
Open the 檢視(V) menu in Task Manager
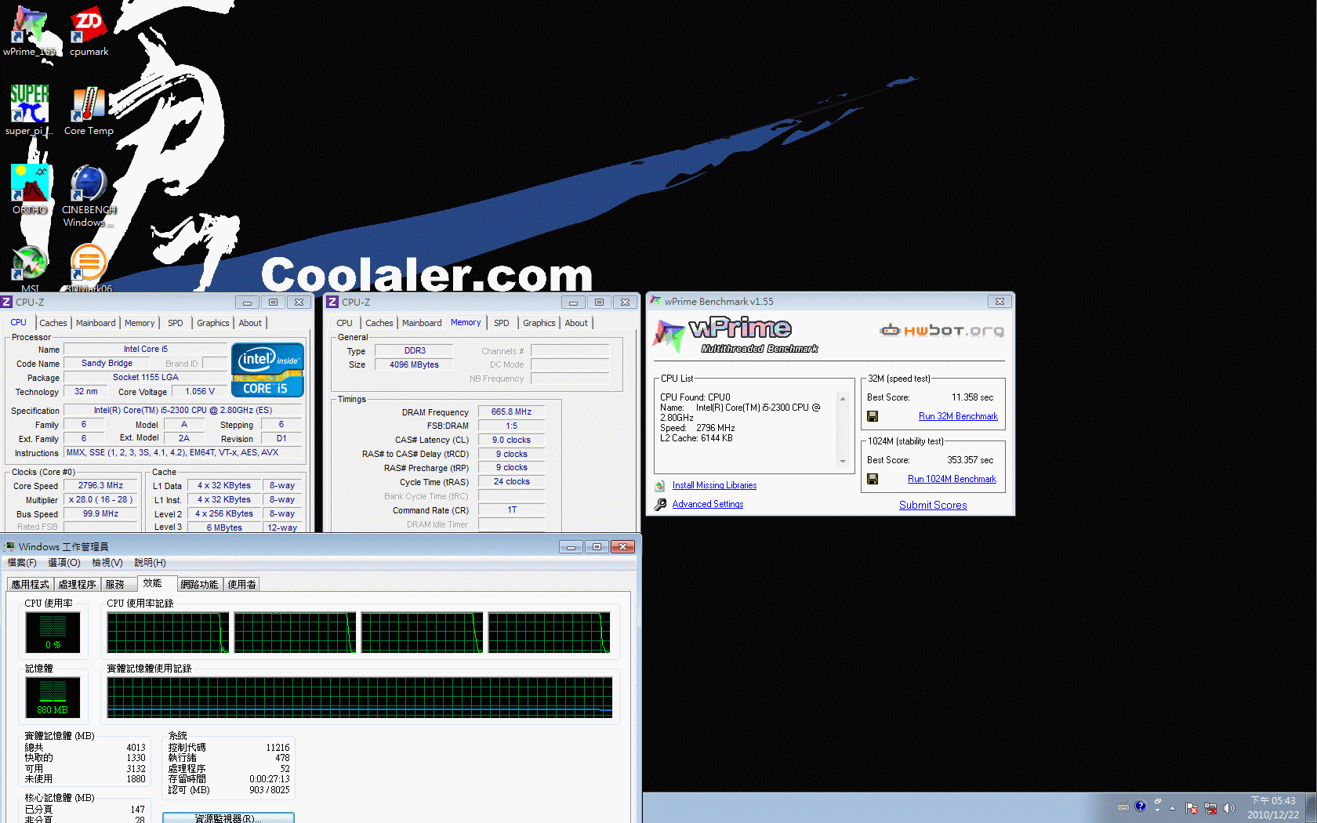coord(107,563)
